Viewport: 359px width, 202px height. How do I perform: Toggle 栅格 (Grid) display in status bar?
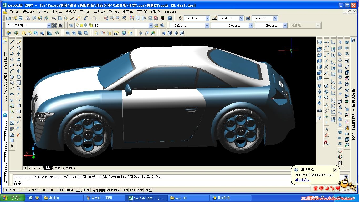(x=70, y=190)
